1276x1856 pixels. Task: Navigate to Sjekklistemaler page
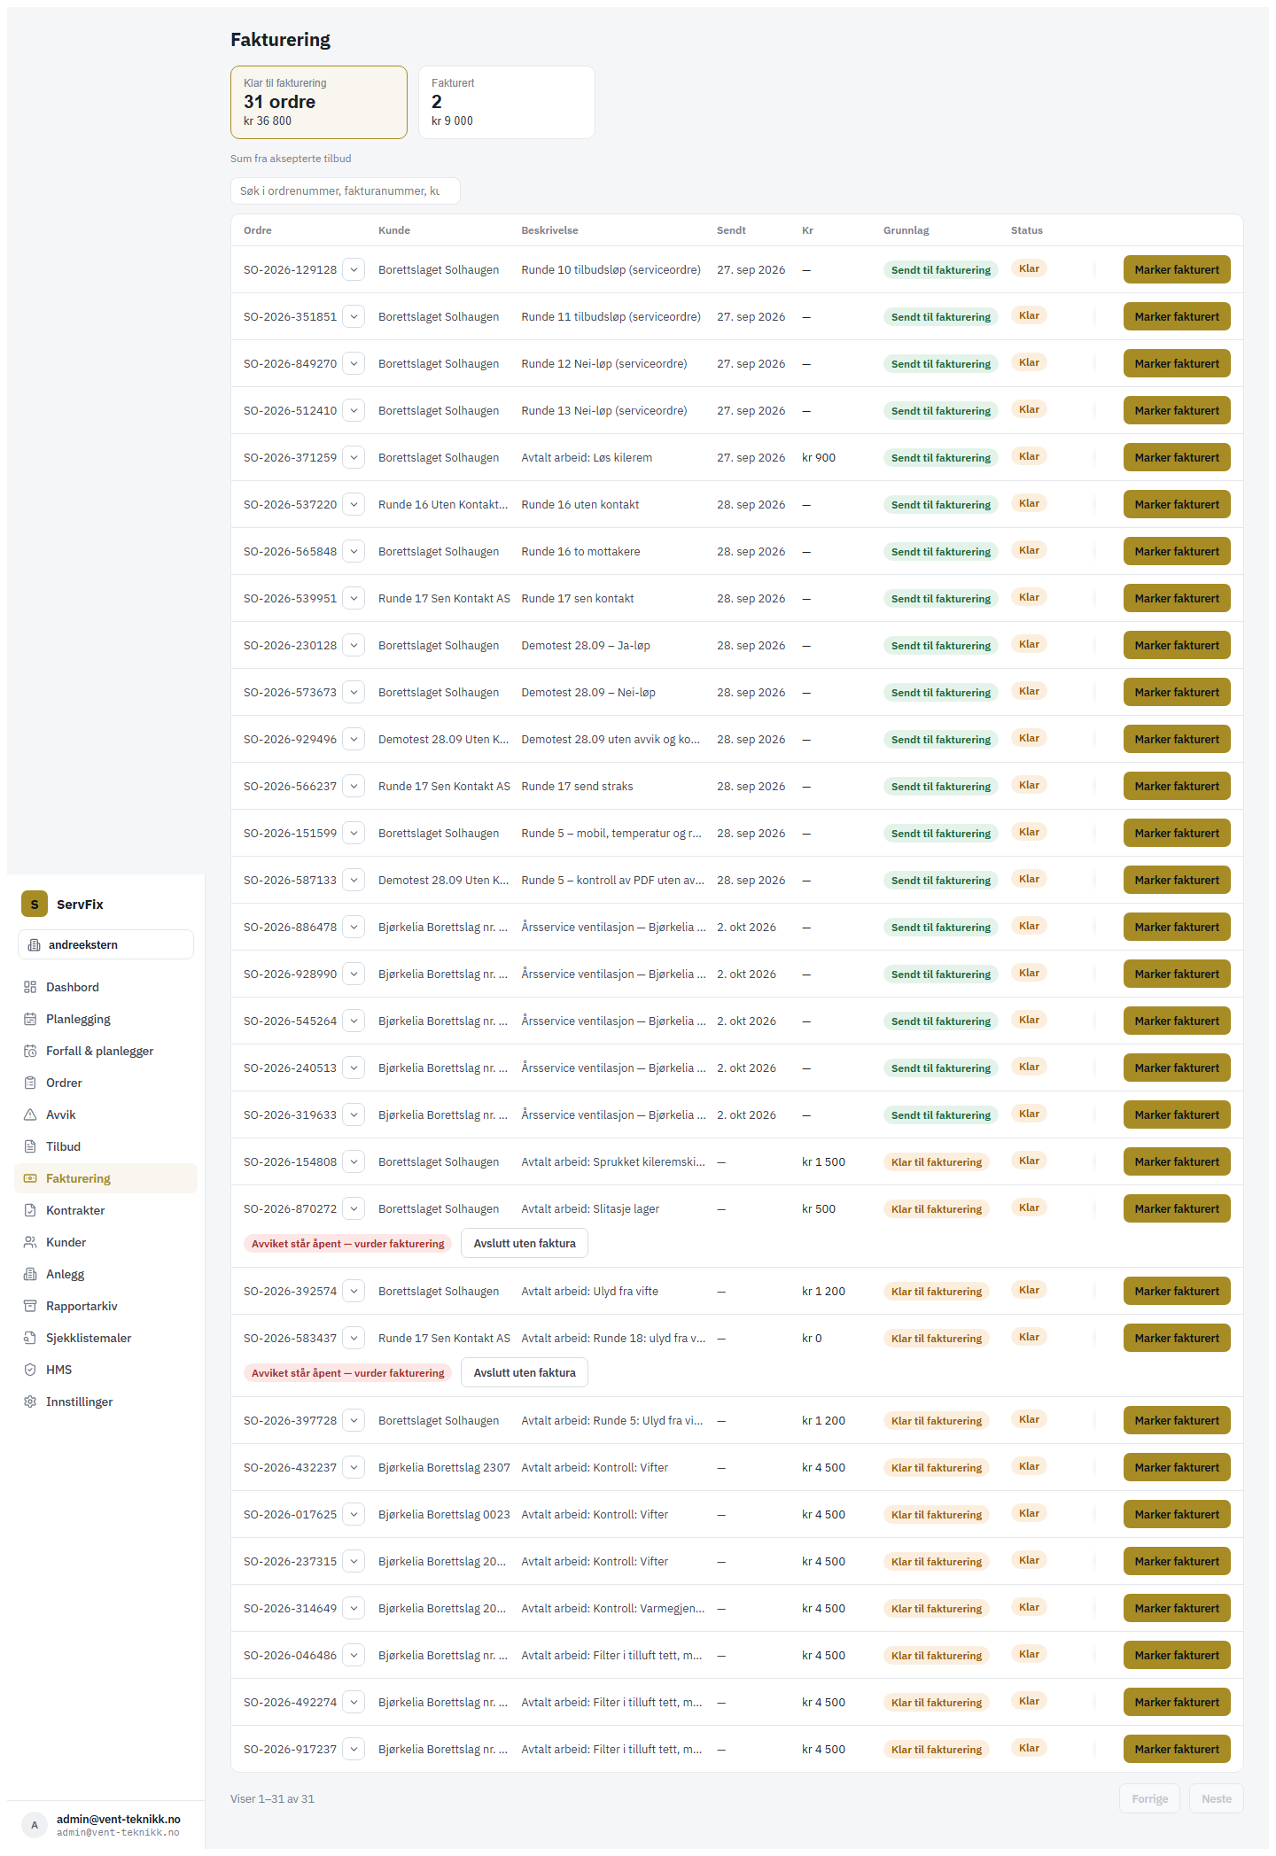(x=105, y=1338)
